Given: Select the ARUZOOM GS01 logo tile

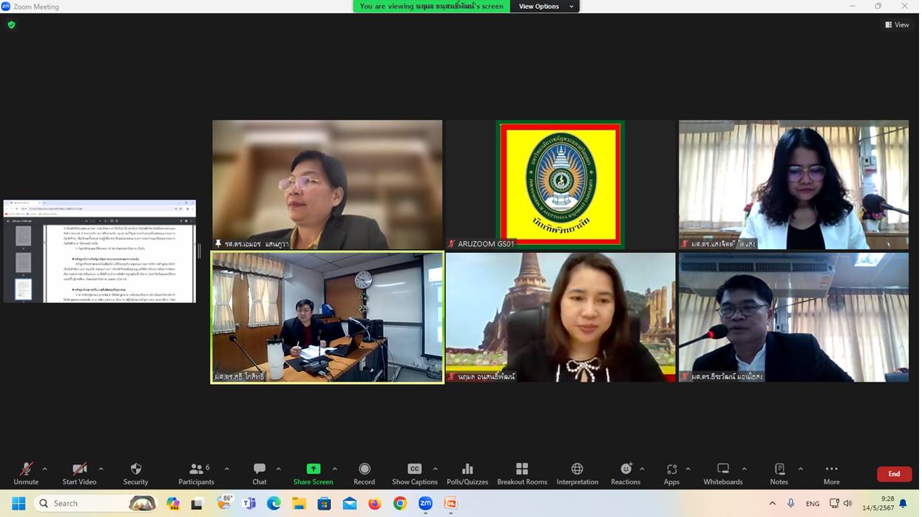Looking at the screenshot, I should coord(560,184).
